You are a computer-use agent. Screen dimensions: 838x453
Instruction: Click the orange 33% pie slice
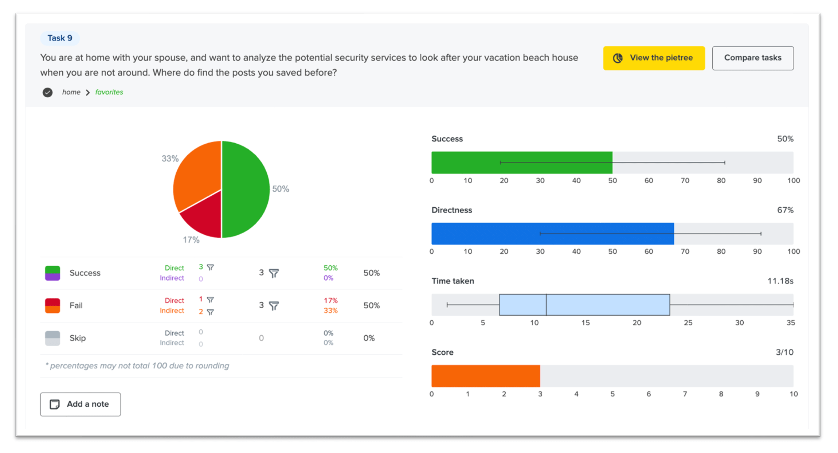[199, 171]
